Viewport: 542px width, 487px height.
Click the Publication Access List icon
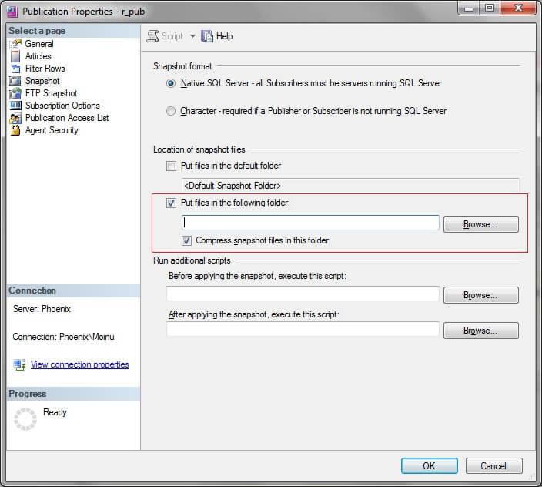coord(15,118)
